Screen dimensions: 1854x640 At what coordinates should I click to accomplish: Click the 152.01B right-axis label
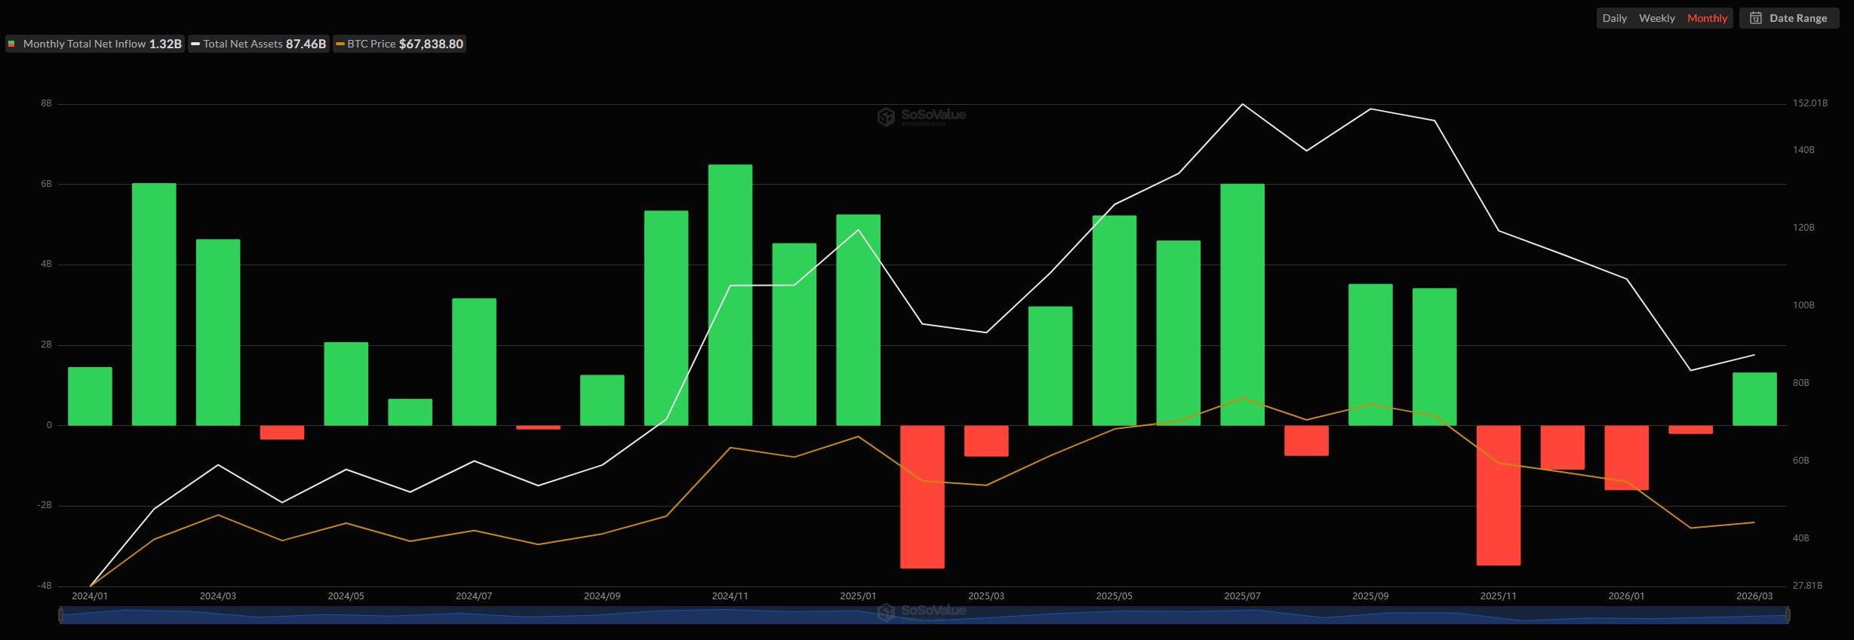1810,103
